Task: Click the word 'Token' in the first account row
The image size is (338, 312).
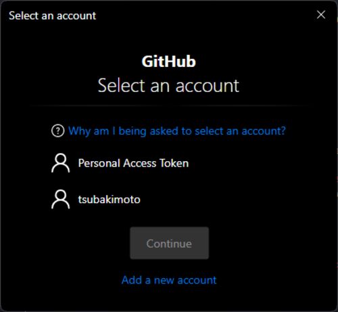Action: 174,163
